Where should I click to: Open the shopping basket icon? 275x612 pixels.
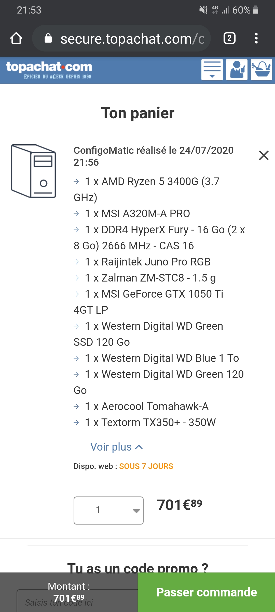261,70
